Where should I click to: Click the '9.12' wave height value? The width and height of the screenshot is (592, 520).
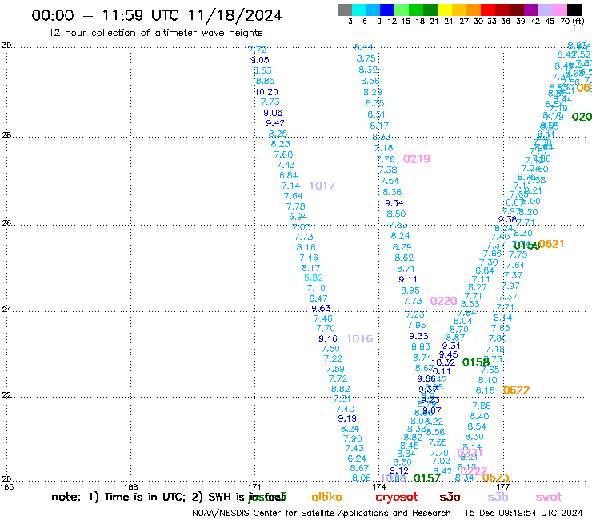(399, 470)
